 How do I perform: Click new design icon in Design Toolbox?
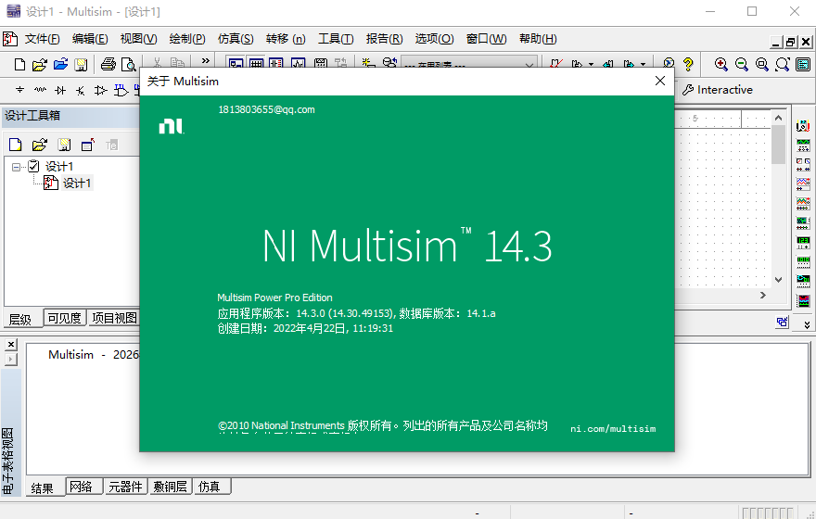(x=16, y=145)
